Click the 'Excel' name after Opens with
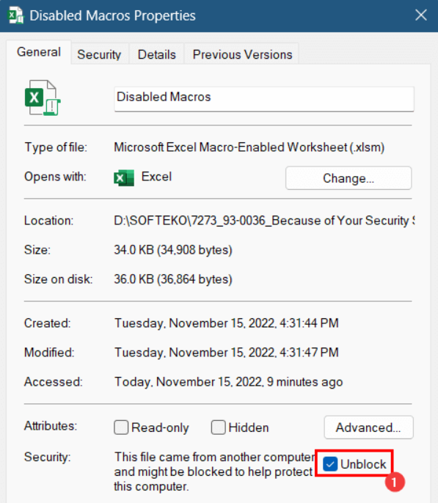Image resolution: width=438 pixels, height=503 pixels. [x=156, y=177]
